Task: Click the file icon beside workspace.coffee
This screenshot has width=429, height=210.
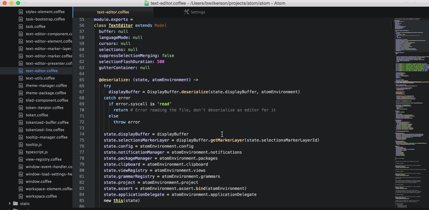Action: click(x=21, y=196)
